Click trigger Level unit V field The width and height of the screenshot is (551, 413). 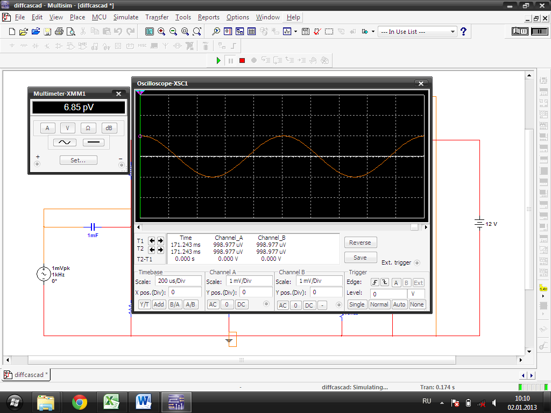tap(416, 294)
